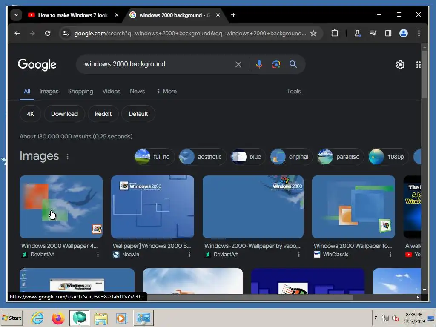Open the WinClassic wallpaper thumbnail

tap(353, 207)
